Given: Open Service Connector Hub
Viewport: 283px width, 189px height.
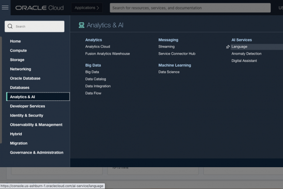Looking at the screenshot, I should tap(177, 54).
